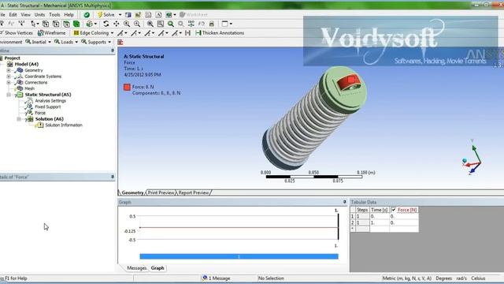The height and width of the screenshot is (284, 504).
Task: Toggle Show Vertices
Action: click(x=17, y=33)
